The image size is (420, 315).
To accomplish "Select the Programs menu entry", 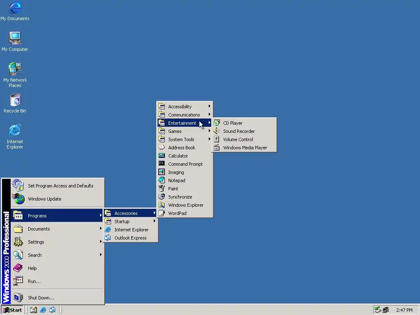I will click(57, 216).
